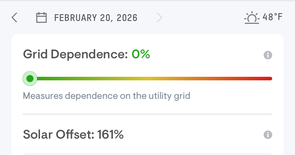Advance to next day with forward chevron
This screenshot has height=155, width=295.
(x=159, y=17)
